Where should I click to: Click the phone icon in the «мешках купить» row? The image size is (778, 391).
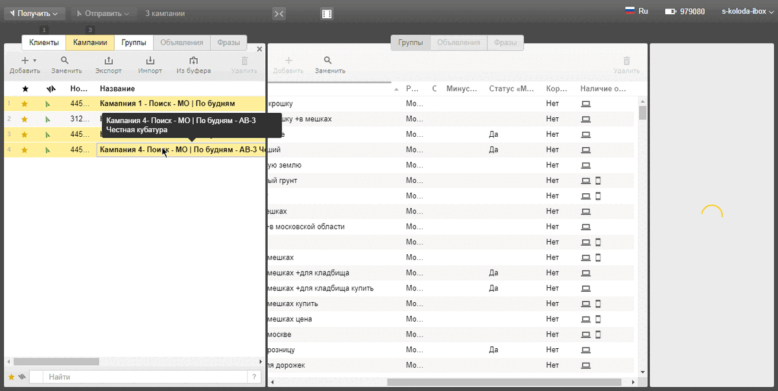(x=598, y=303)
